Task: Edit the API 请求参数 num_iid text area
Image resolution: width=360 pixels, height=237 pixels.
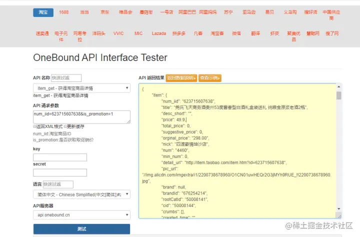Action: (x=81, y=117)
